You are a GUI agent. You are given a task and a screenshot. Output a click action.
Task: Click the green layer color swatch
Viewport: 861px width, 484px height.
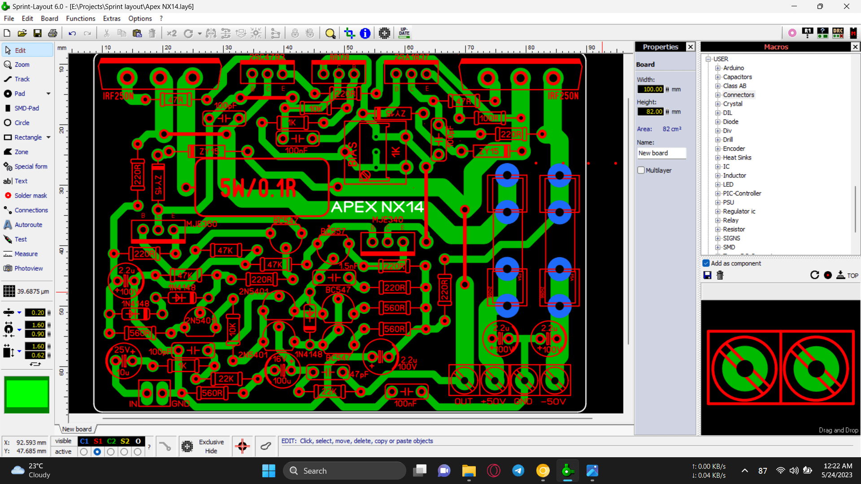27,395
